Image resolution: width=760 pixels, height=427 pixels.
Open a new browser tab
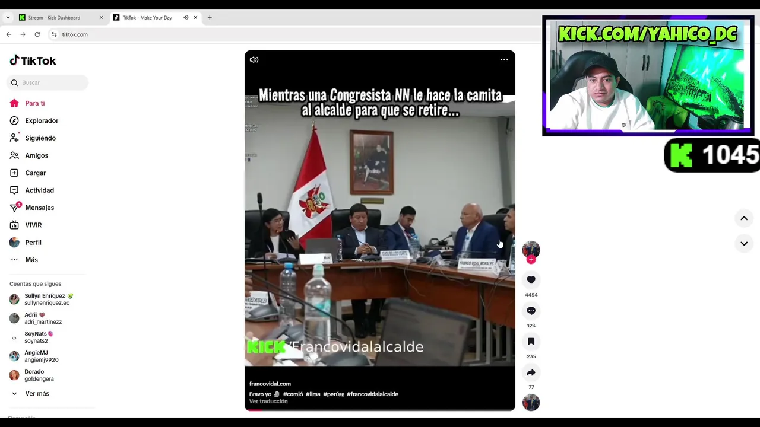(210, 18)
